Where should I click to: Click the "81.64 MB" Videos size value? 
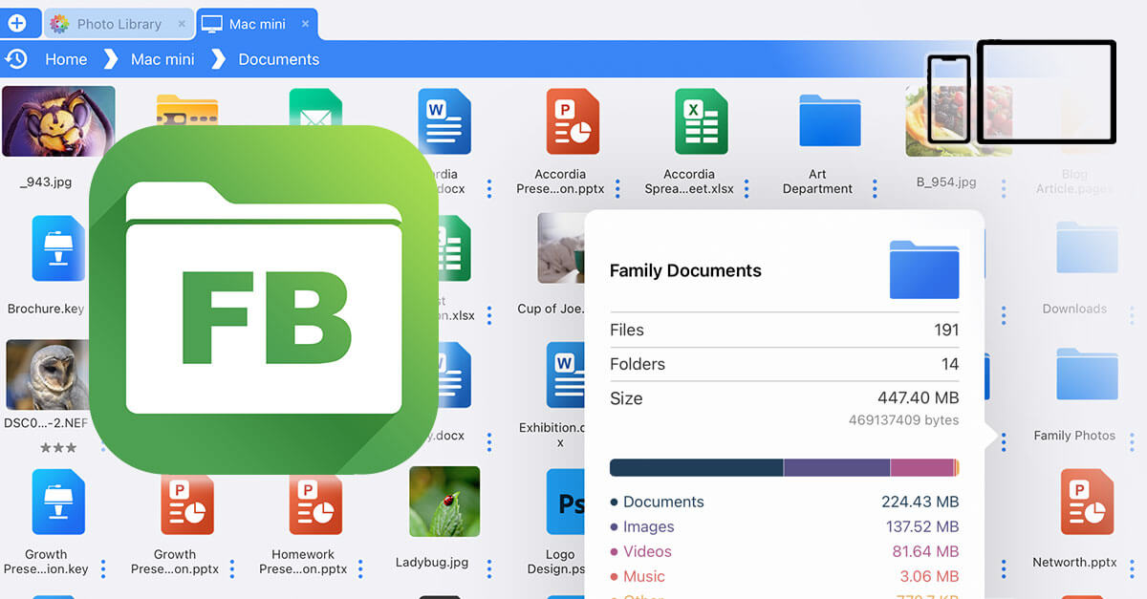pyautogui.click(x=925, y=551)
